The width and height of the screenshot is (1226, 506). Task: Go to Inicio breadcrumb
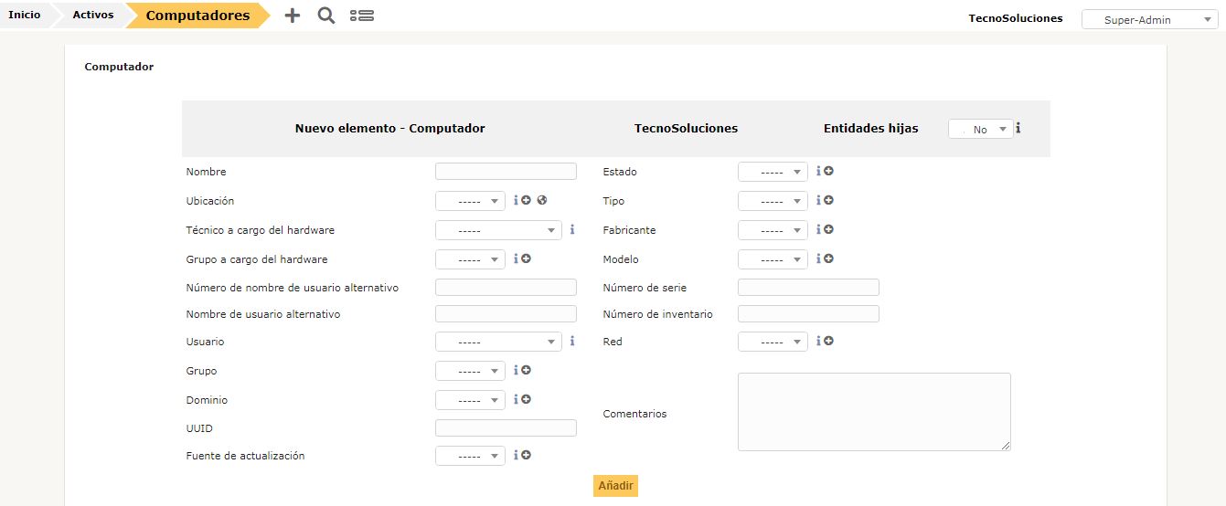(24, 16)
